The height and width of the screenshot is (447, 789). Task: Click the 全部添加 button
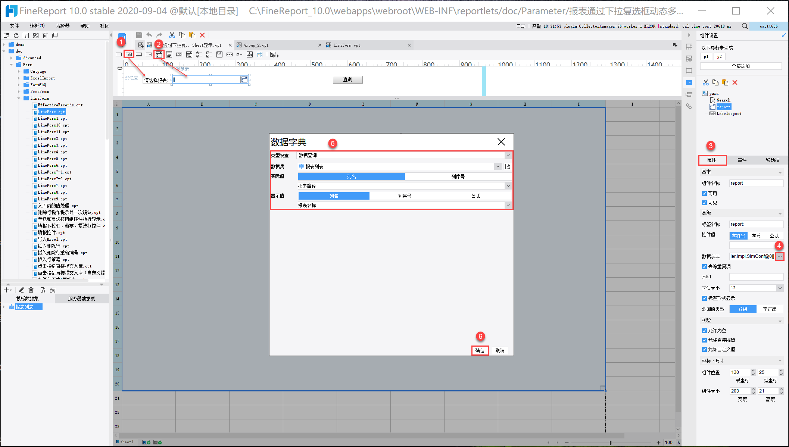coord(740,66)
